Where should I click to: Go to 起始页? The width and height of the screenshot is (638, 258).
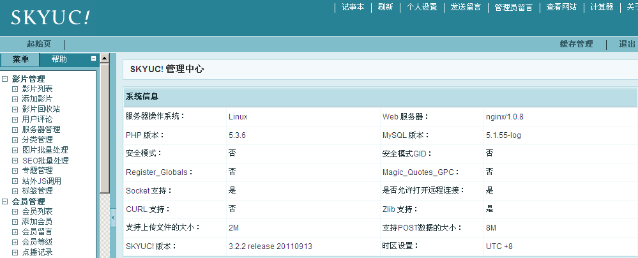click(39, 44)
